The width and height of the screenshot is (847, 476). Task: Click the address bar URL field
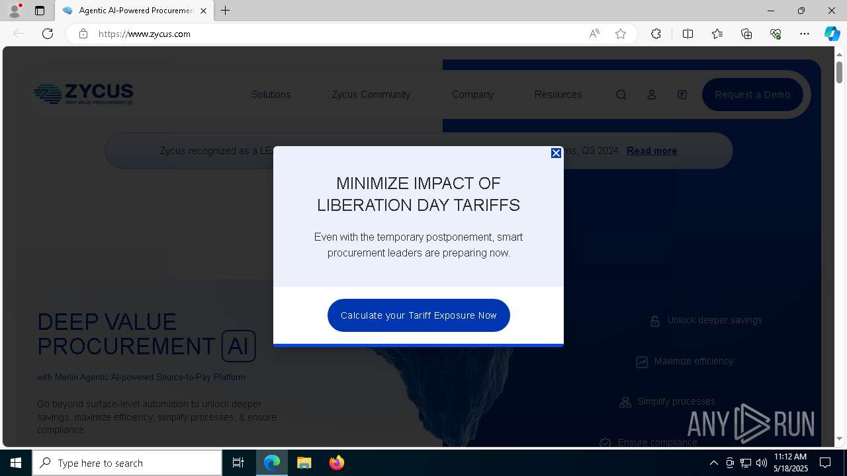[x=337, y=34]
